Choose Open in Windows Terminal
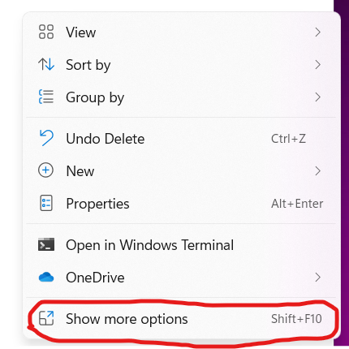349x349 pixels. [x=181, y=245]
